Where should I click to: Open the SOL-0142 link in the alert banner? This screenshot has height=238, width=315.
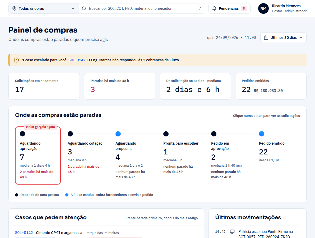[77, 60]
